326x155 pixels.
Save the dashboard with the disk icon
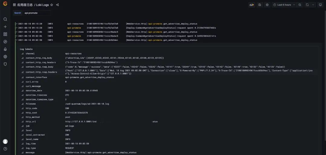tap(260, 5)
